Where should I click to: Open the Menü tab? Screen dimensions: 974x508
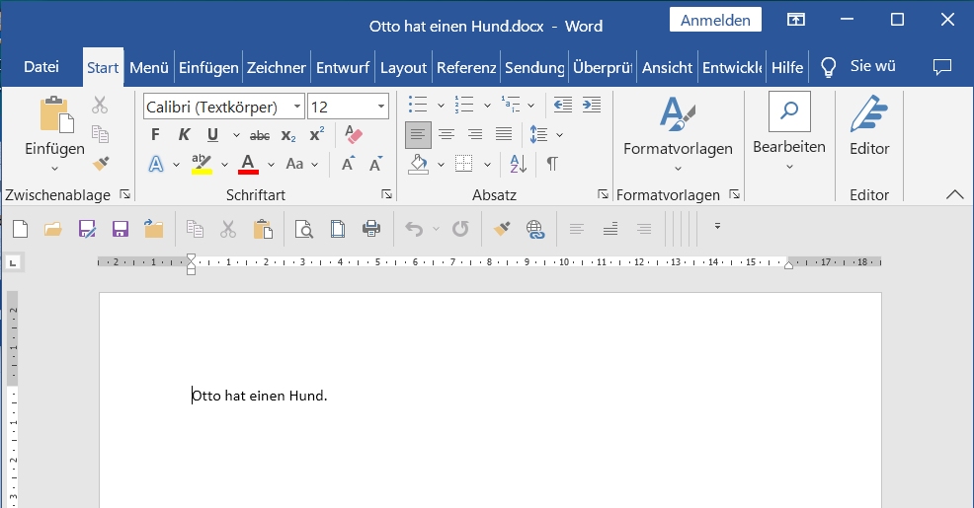coord(149,68)
